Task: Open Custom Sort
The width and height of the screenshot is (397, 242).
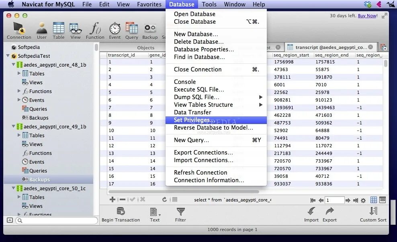Action: click(x=373, y=215)
